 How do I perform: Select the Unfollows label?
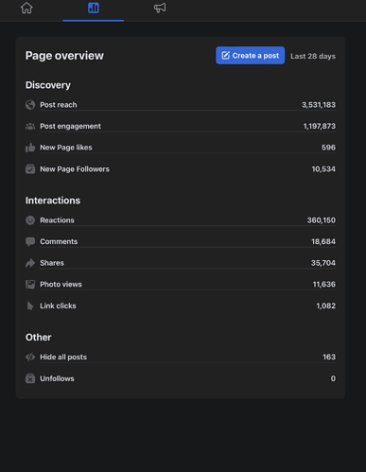[x=57, y=378]
